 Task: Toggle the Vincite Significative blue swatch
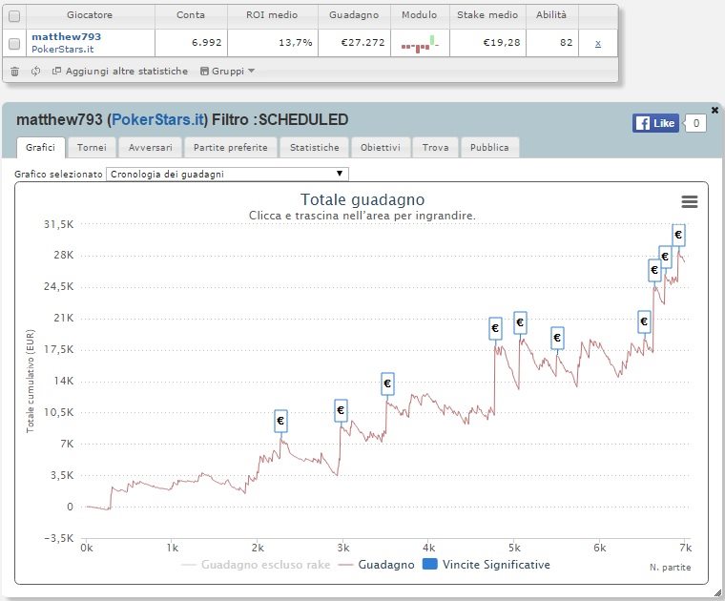point(430,564)
